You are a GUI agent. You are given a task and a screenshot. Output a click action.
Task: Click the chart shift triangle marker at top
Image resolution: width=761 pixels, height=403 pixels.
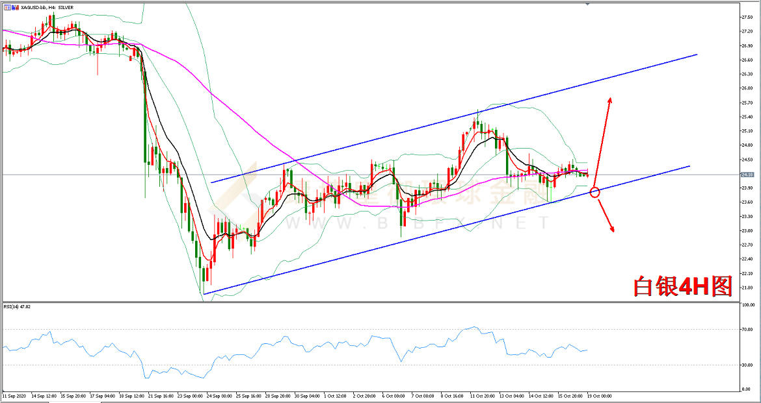coord(587,4)
